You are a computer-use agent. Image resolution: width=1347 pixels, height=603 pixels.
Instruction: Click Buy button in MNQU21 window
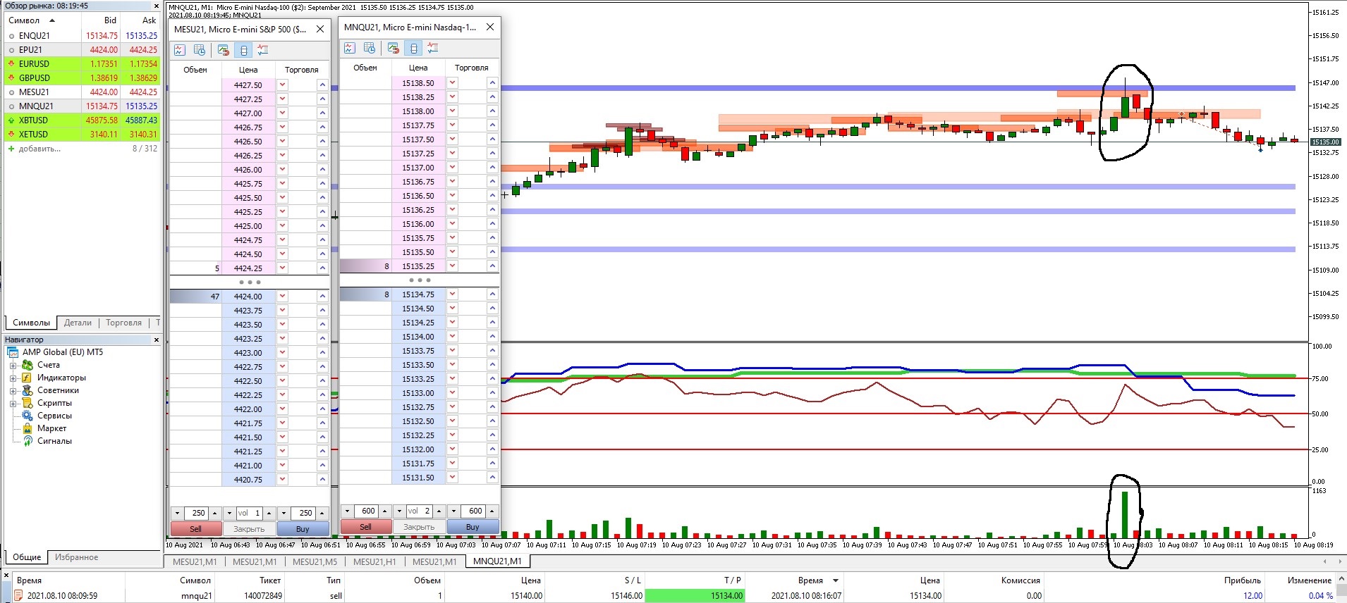click(x=473, y=527)
